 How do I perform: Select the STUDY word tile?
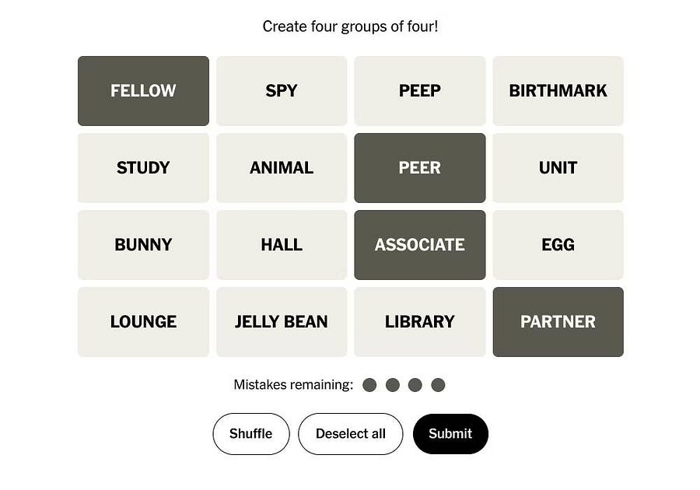click(143, 168)
